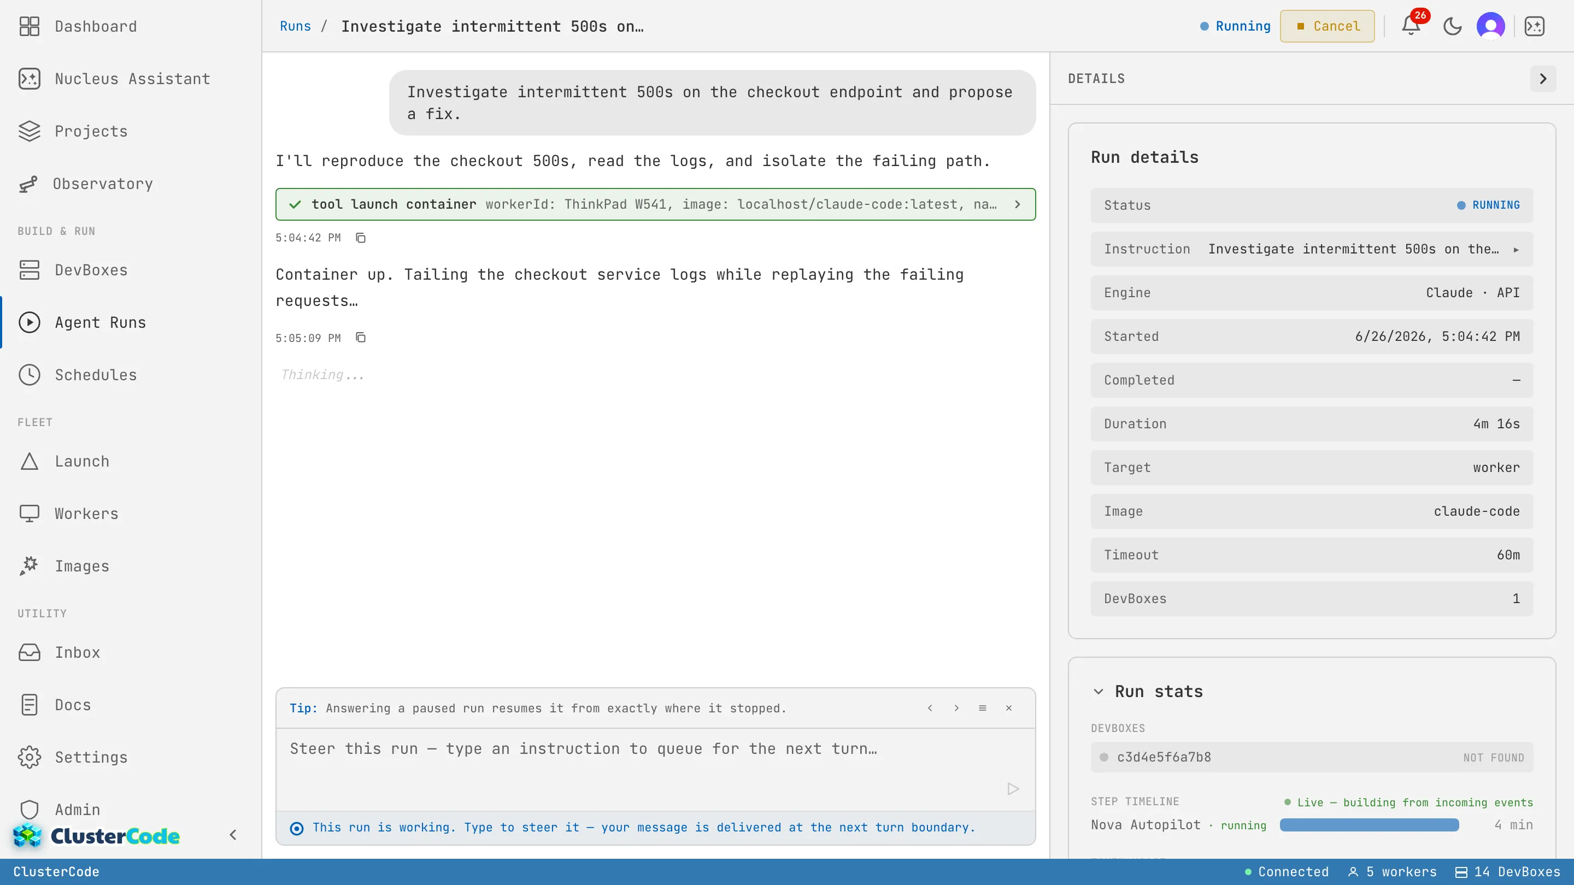The width and height of the screenshot is (1574, 885).
Task: Show next tip
Action: [x=956, y=709]
